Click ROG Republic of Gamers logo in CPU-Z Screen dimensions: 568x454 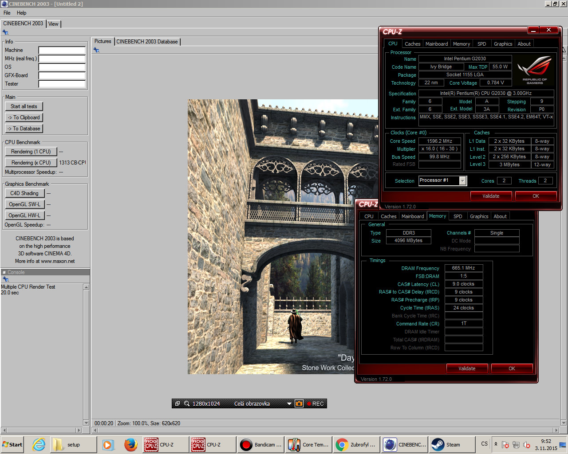tap(535, 70)
